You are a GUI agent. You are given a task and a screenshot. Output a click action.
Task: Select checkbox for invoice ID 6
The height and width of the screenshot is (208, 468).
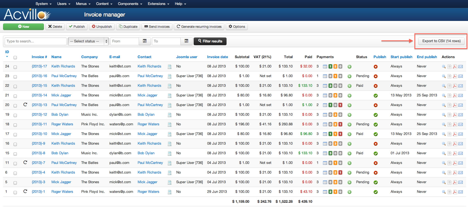click(x=15, y=173)
